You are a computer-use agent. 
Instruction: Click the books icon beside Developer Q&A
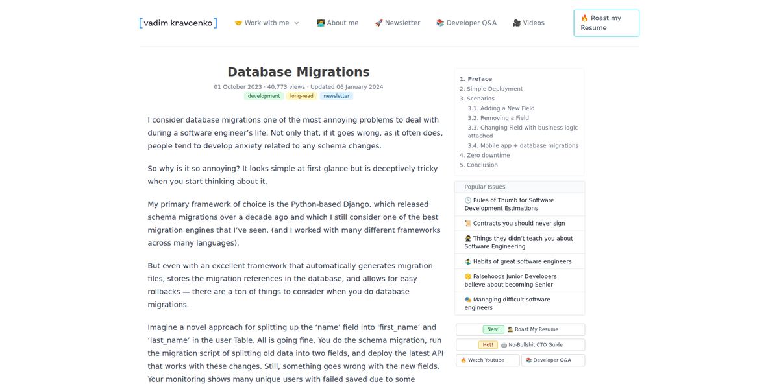point(440,23)
